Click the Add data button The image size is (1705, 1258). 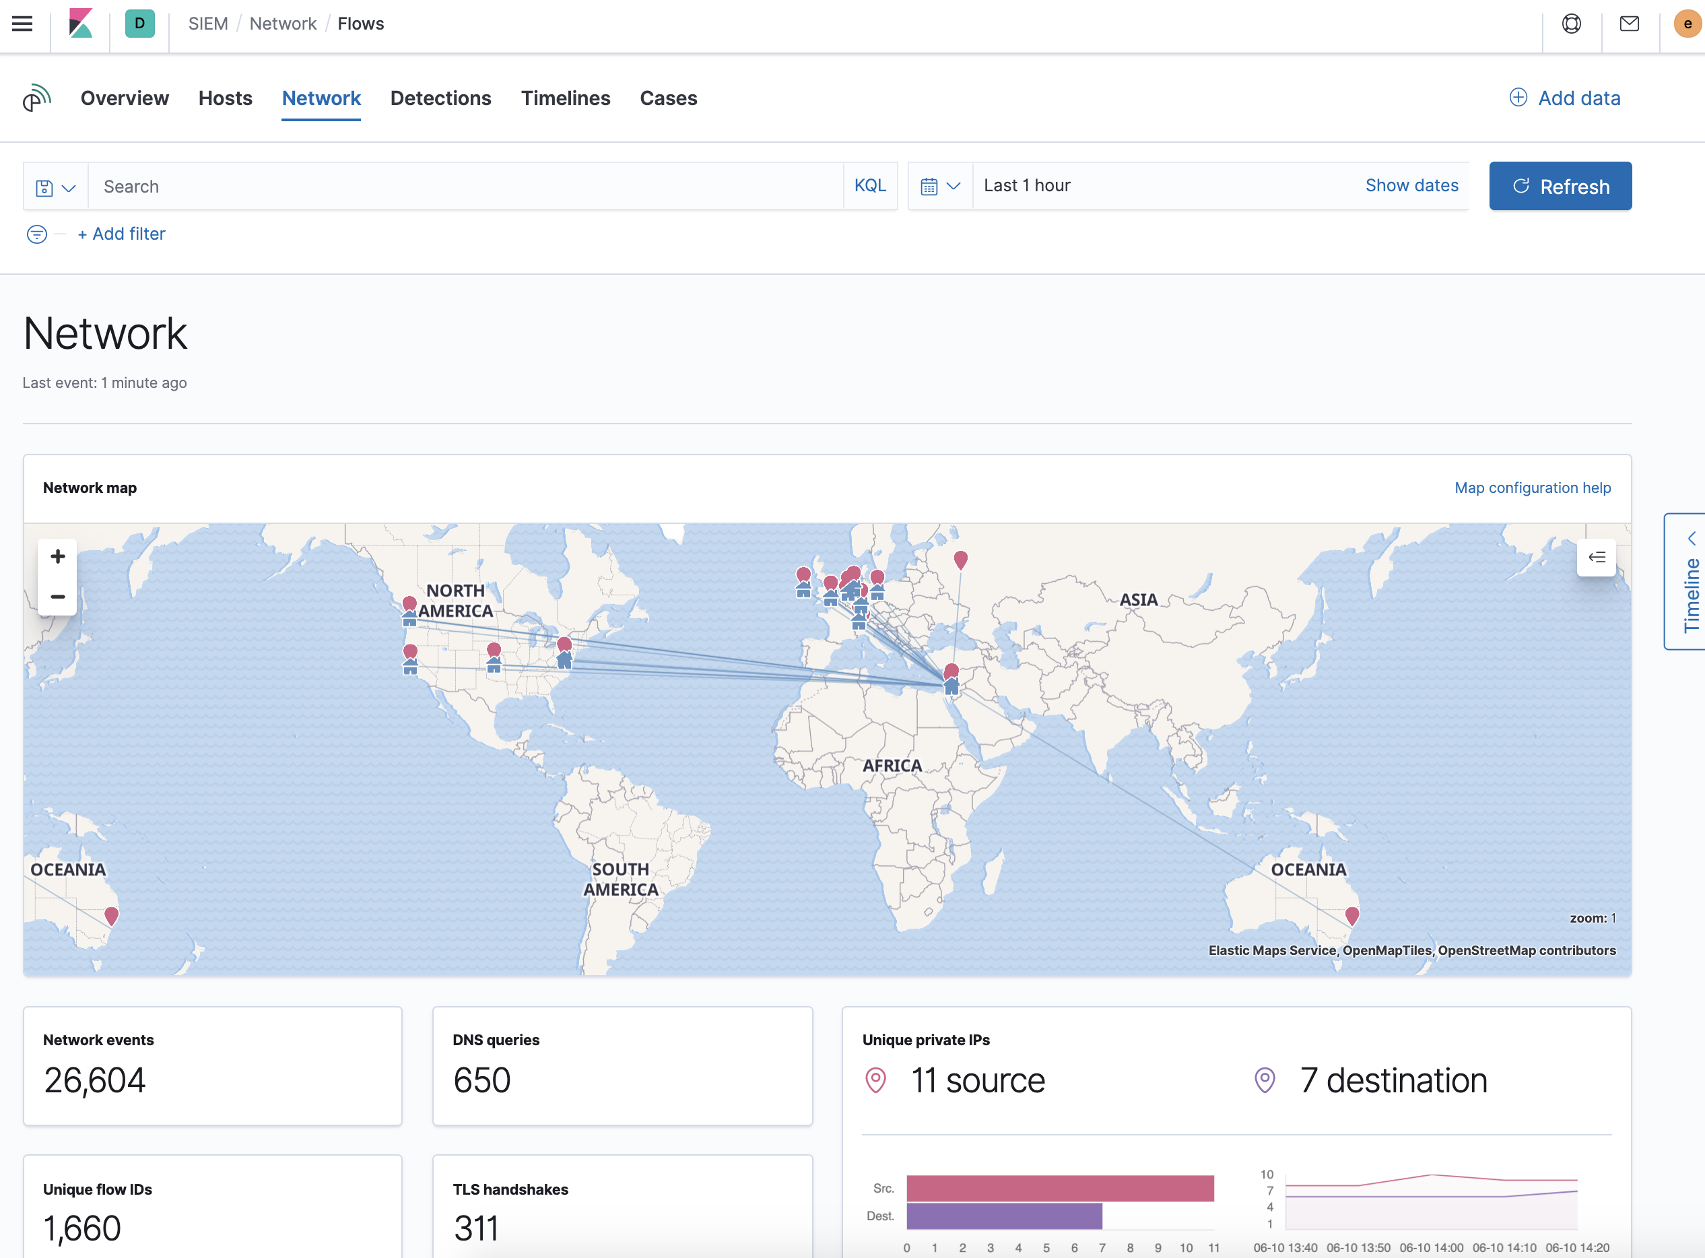(1564, 98)
